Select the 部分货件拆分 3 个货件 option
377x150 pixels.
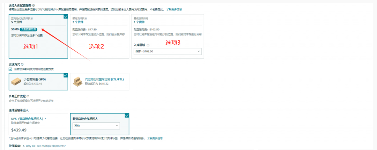coord(99,36)
